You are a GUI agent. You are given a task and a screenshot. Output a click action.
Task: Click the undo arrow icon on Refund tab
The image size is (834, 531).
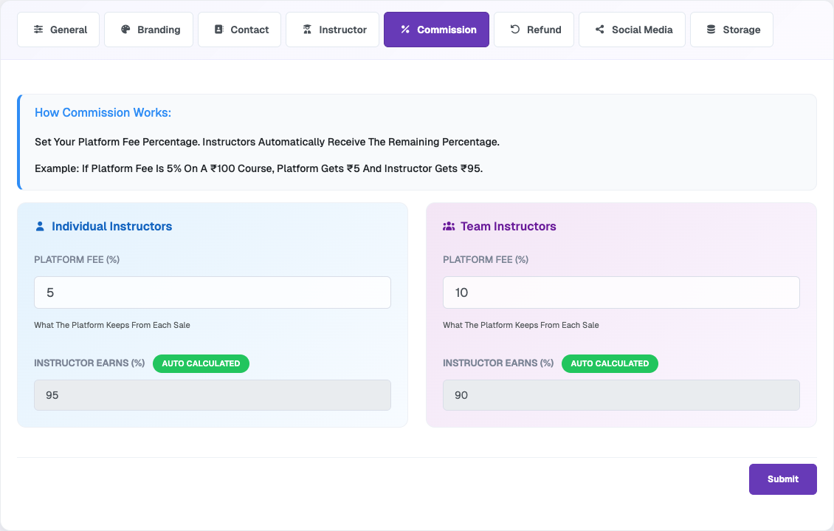pos(515,30)
